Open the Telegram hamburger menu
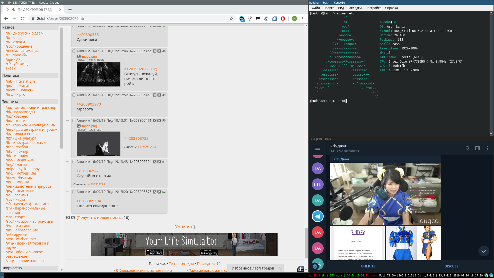The width and height of the screenshot is (494, 278). 318,148
